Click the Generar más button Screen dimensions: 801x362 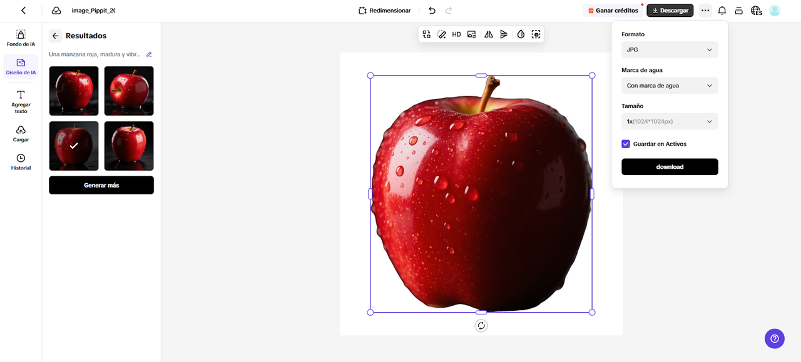pyautogui.click(x=101, y=185)
